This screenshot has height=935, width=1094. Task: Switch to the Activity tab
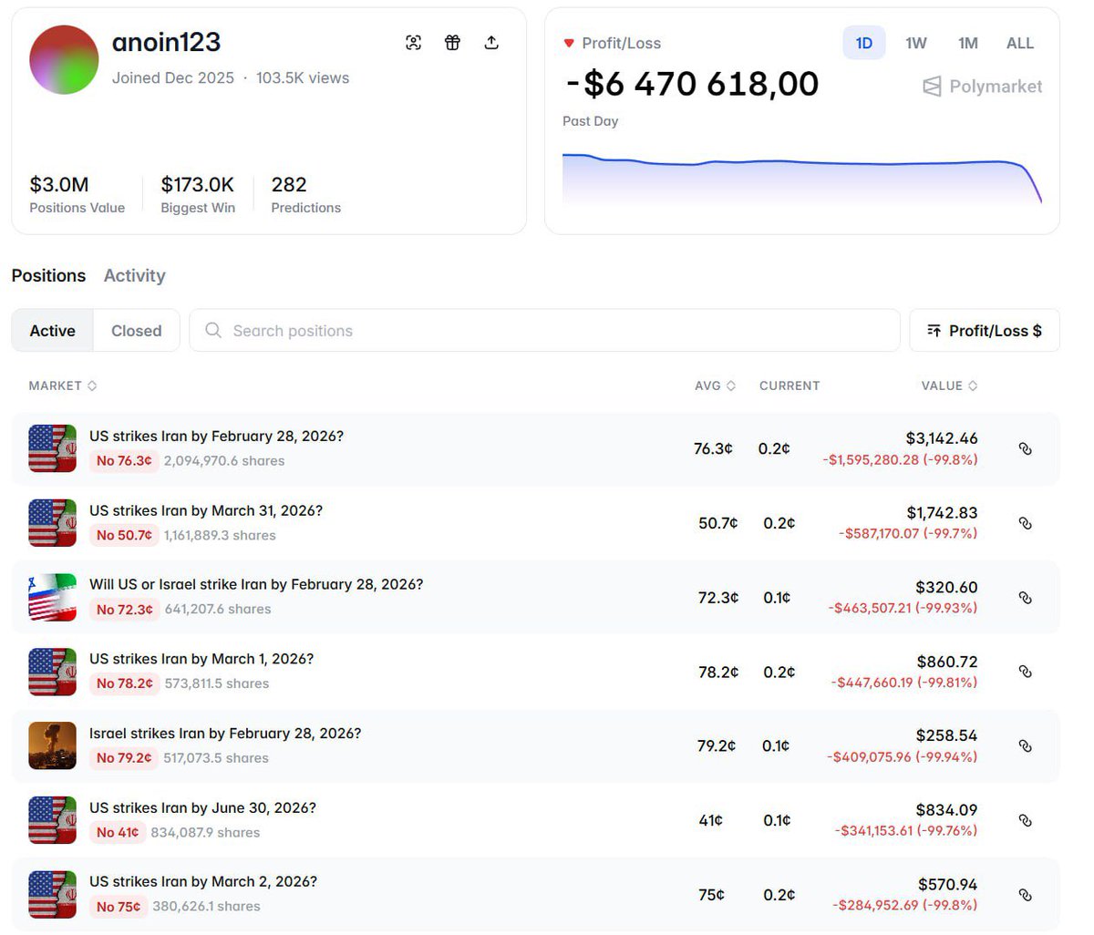134,275
